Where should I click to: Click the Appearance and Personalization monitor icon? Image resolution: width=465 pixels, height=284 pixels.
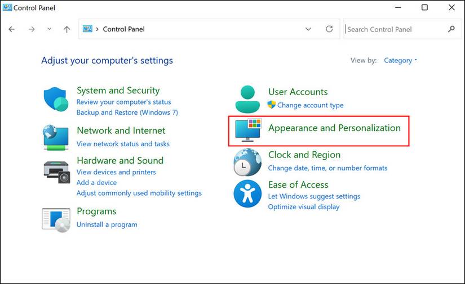247,130
